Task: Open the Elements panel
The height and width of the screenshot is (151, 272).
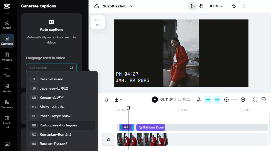Action: (7, 104)
